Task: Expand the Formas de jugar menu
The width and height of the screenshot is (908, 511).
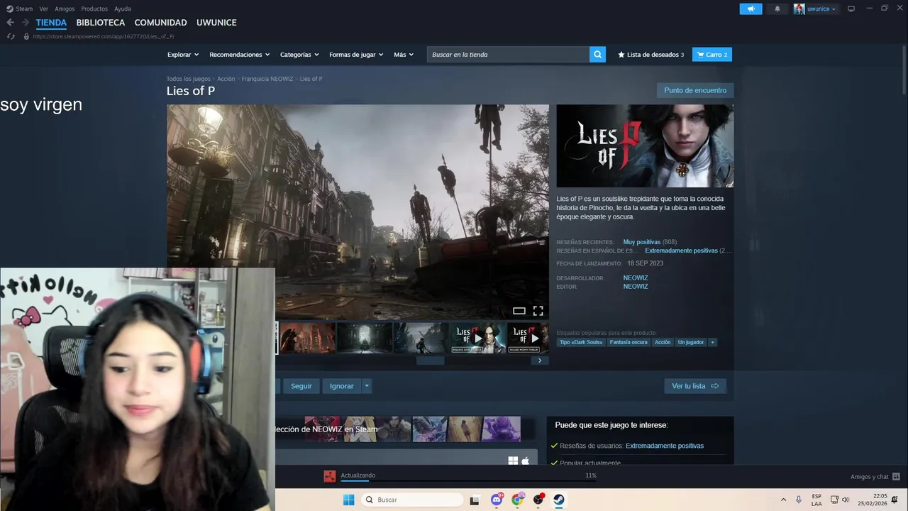Action: click(356, 55)
